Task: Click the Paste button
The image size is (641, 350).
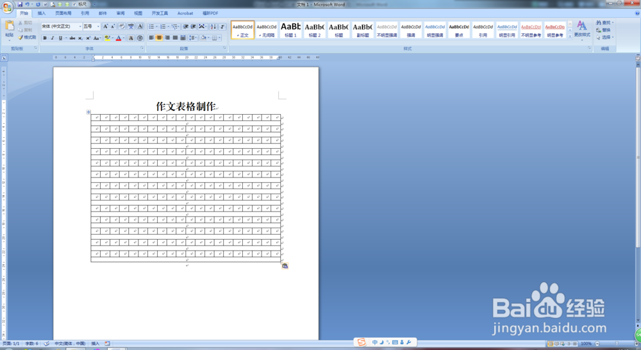Action: point(10,30)
